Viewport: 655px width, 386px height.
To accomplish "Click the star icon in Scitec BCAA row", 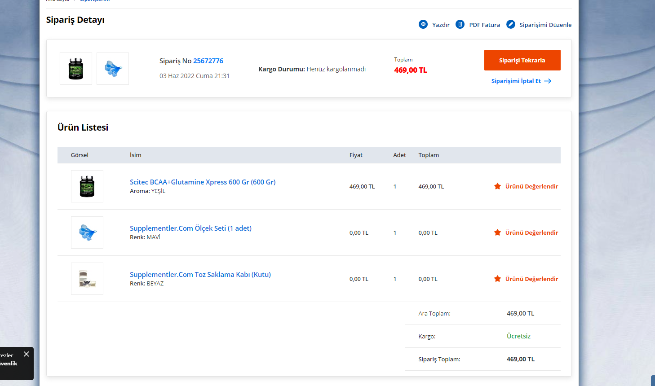I will point(497,186).
